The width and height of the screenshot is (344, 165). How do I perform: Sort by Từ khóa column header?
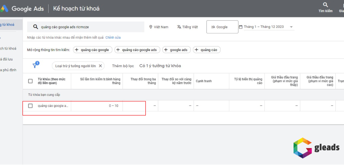click(51, 81)
